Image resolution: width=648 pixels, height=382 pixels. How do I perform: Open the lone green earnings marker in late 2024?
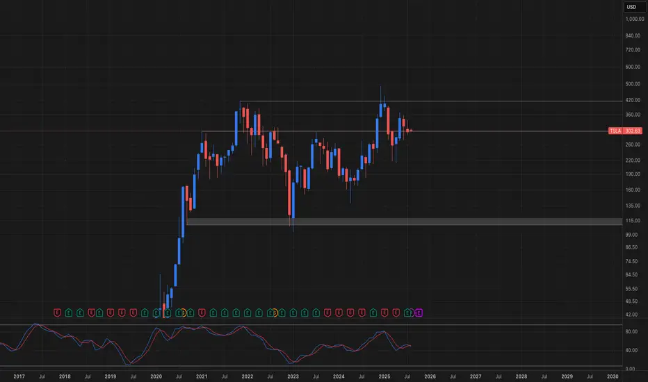click(x=373, y=313)
